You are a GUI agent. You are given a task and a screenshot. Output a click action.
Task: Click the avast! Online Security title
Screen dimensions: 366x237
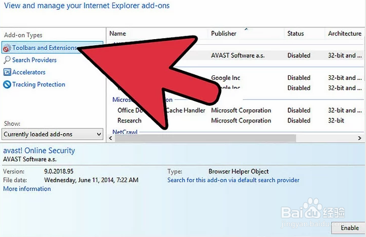(39, 151)
